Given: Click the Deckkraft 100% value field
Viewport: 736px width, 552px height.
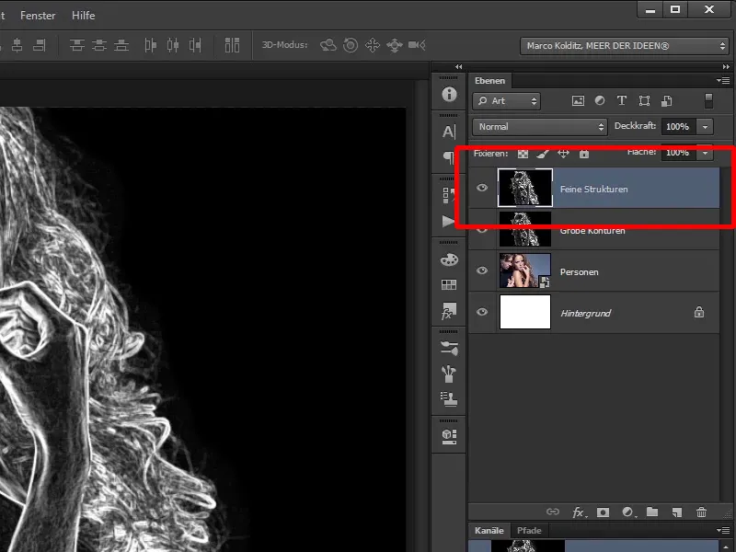Looking at the screenshot, I should (678, 127).
